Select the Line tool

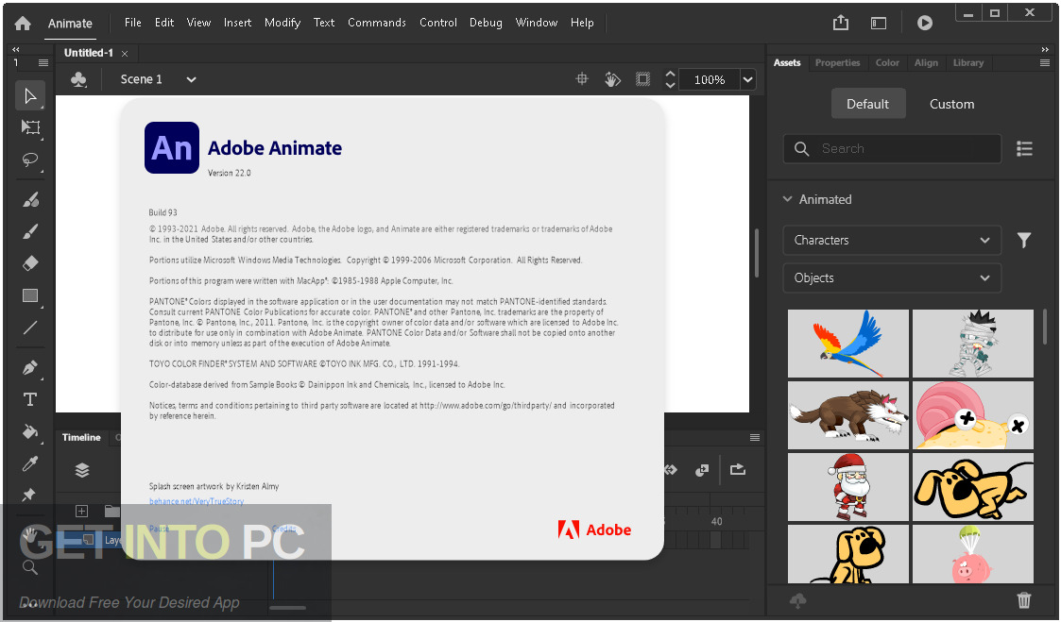pos(30,328)
